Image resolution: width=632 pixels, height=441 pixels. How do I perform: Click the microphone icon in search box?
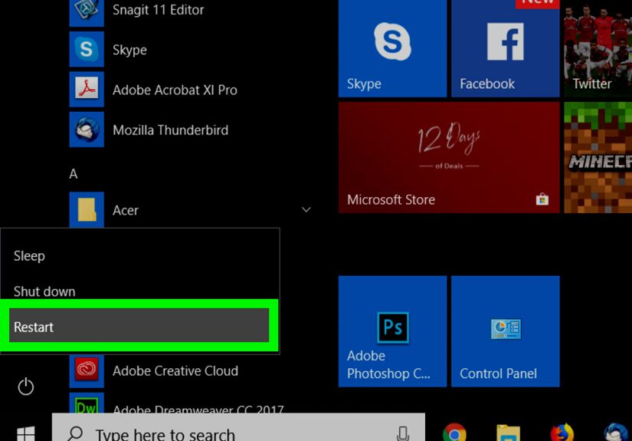pyautogui.click(x=403, y=434)
